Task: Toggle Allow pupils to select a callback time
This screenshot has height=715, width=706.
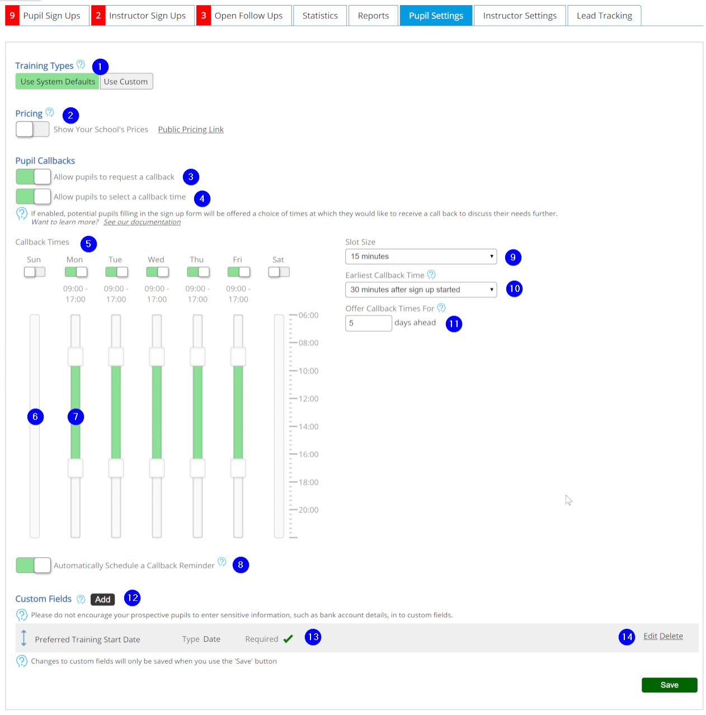Action: click(x=33, y=196)
